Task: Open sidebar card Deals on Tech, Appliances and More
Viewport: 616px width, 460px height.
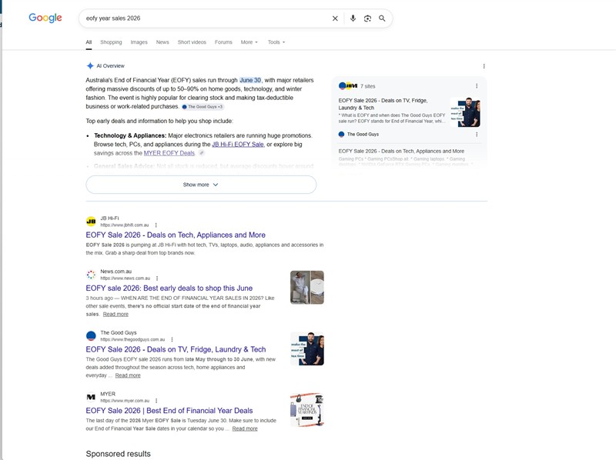Action: [401, 151]
